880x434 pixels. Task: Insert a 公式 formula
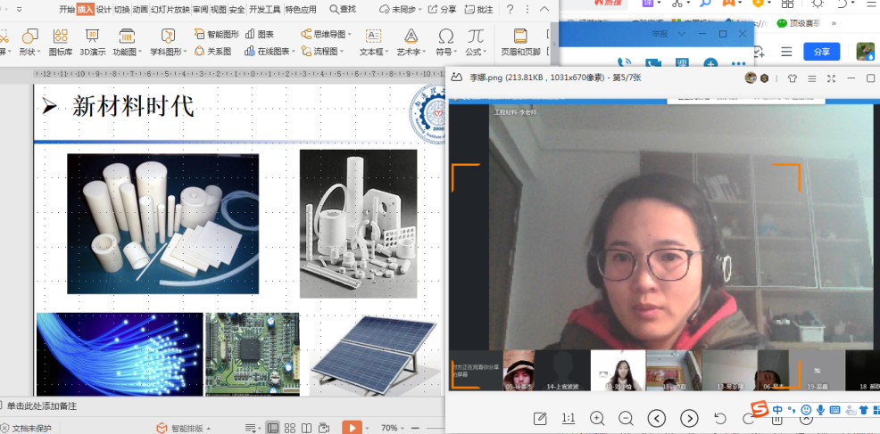click(476, 42)
